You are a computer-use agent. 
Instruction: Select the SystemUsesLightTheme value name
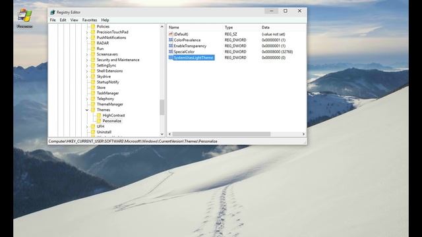(193, 57)
